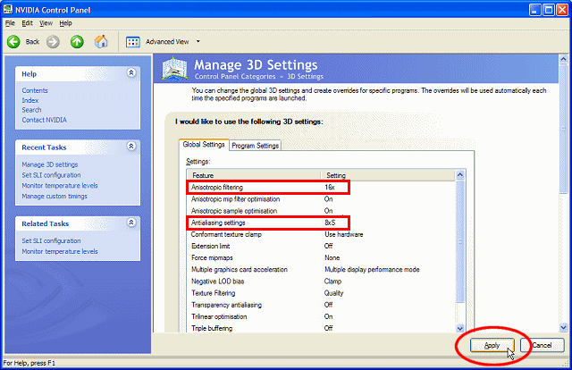This screenshot has height=370, width=572.
Task: Click the Apply button
Action: coord(492,345)
